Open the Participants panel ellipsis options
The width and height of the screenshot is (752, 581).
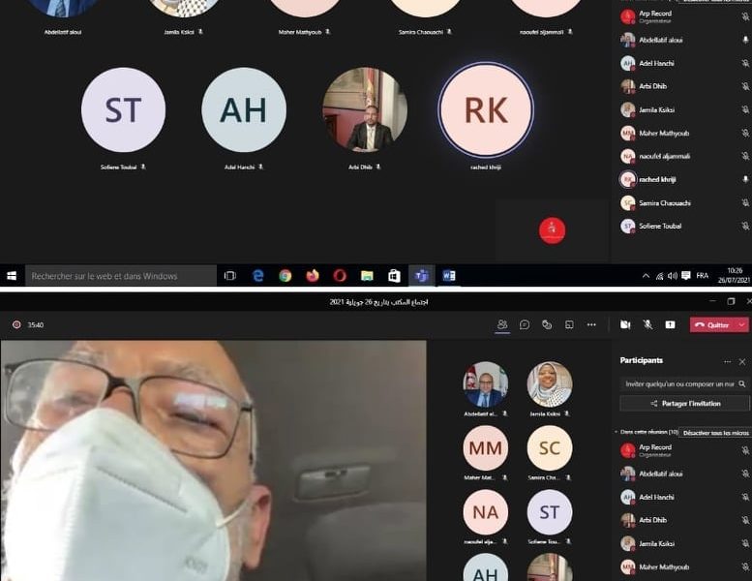pos(728,361)
